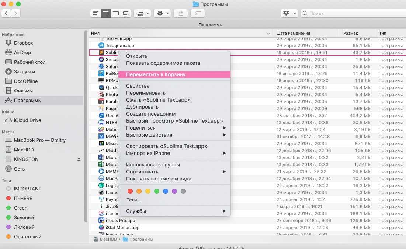
Task: Apply the red tag color dot
Action: pos(130,191)
